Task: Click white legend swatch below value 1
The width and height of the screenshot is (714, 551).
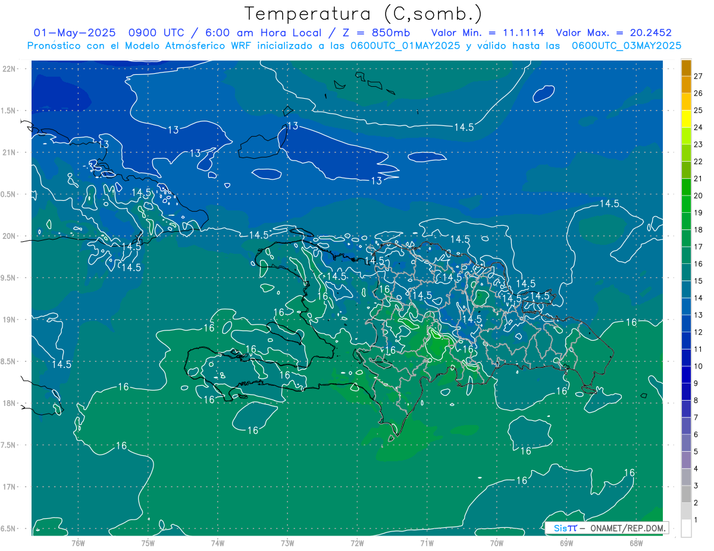Action: [686, 528]
